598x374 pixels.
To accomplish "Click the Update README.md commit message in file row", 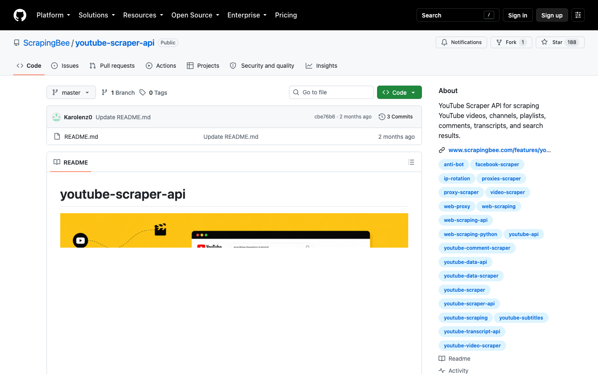I will 231,137.
